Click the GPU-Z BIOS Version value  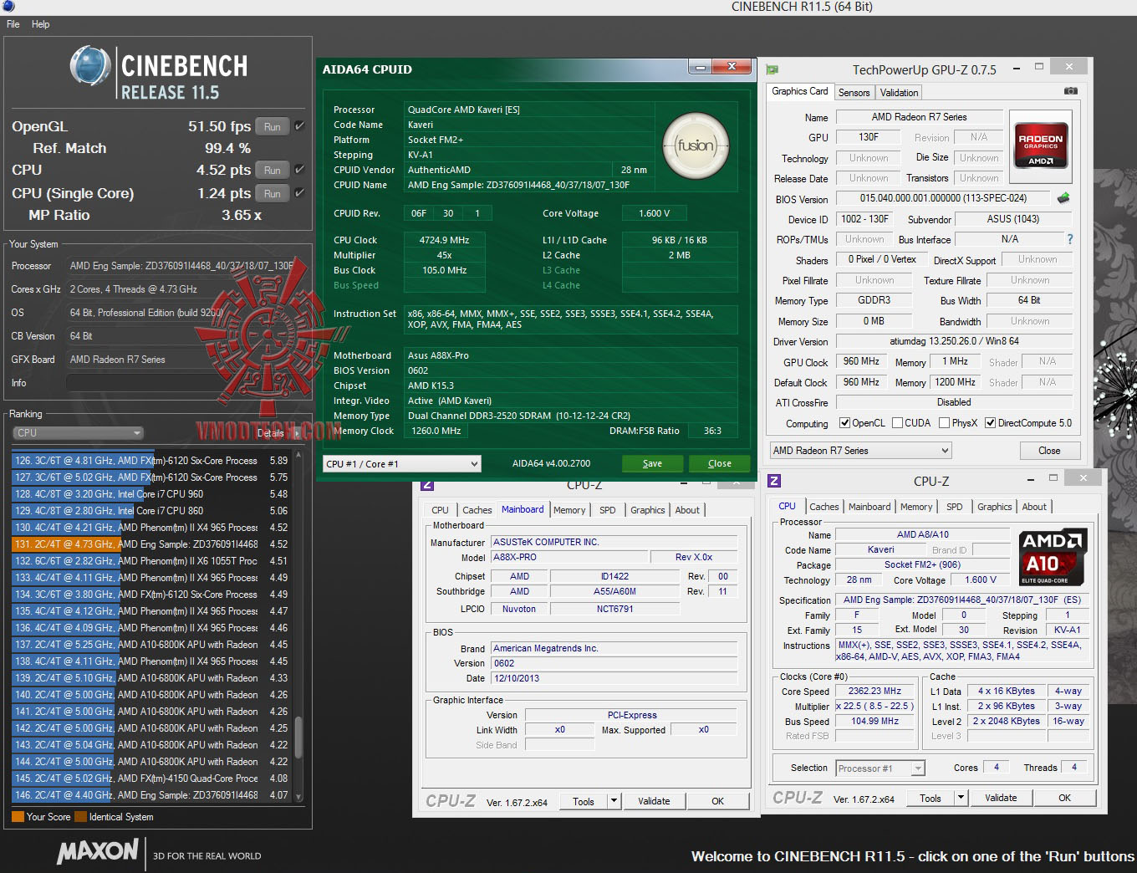[943, 198]
